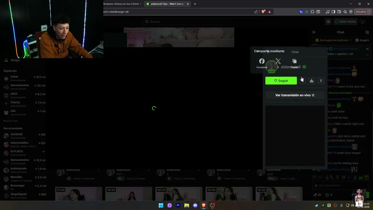Hide the pinned chat message

367,49
